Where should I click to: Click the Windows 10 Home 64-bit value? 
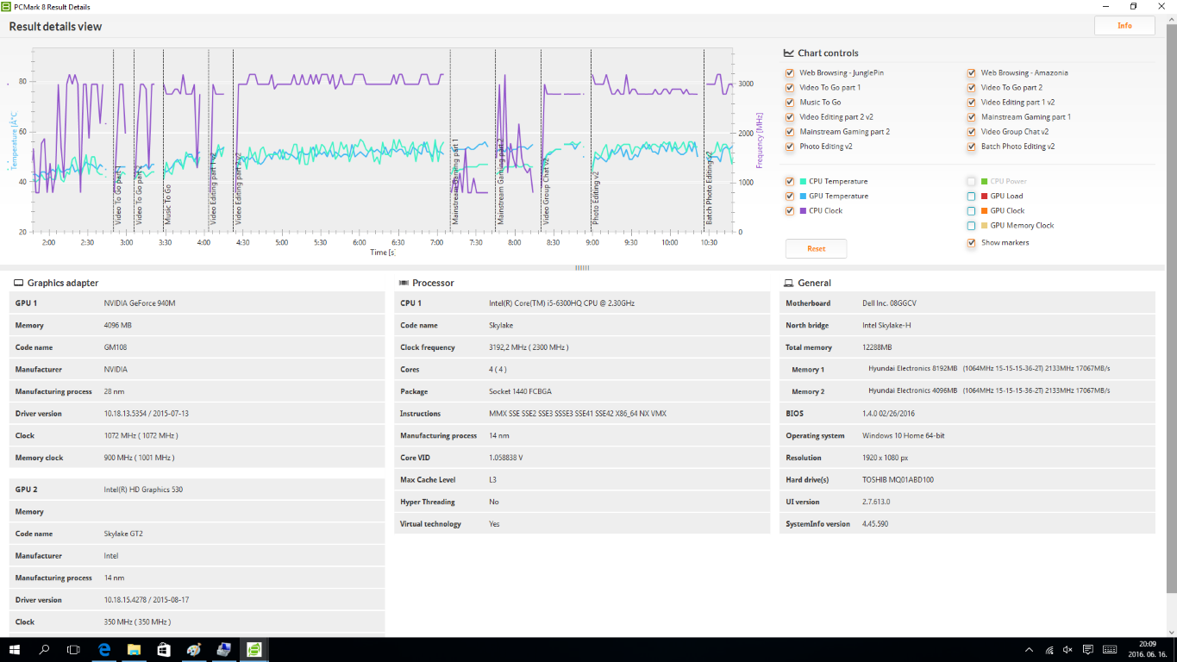coord(904,436)
